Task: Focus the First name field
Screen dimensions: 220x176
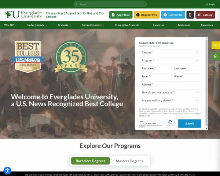Action: [x=154, y=68]
